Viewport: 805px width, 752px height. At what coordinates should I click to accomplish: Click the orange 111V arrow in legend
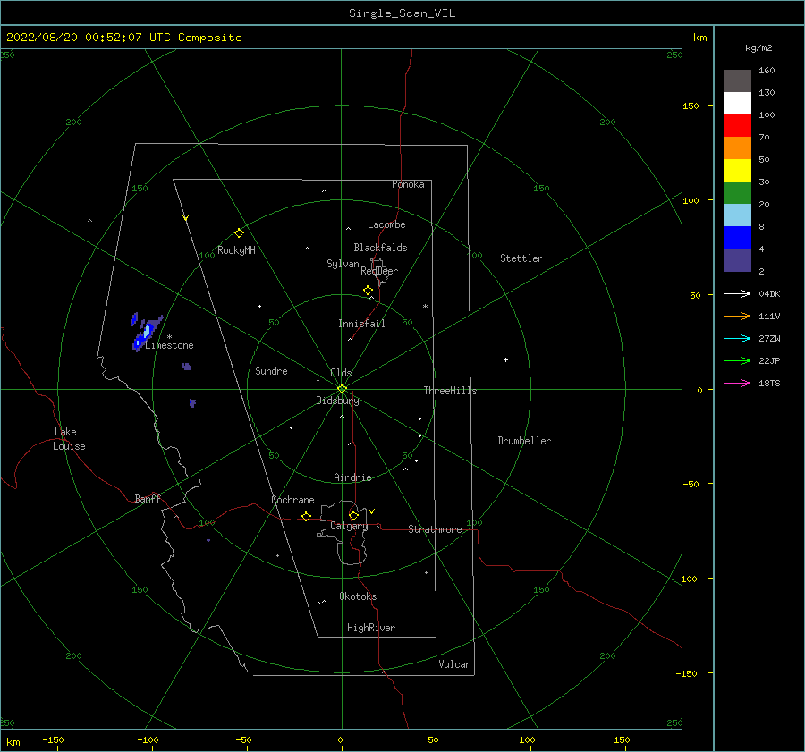click(x=737, y=317)
